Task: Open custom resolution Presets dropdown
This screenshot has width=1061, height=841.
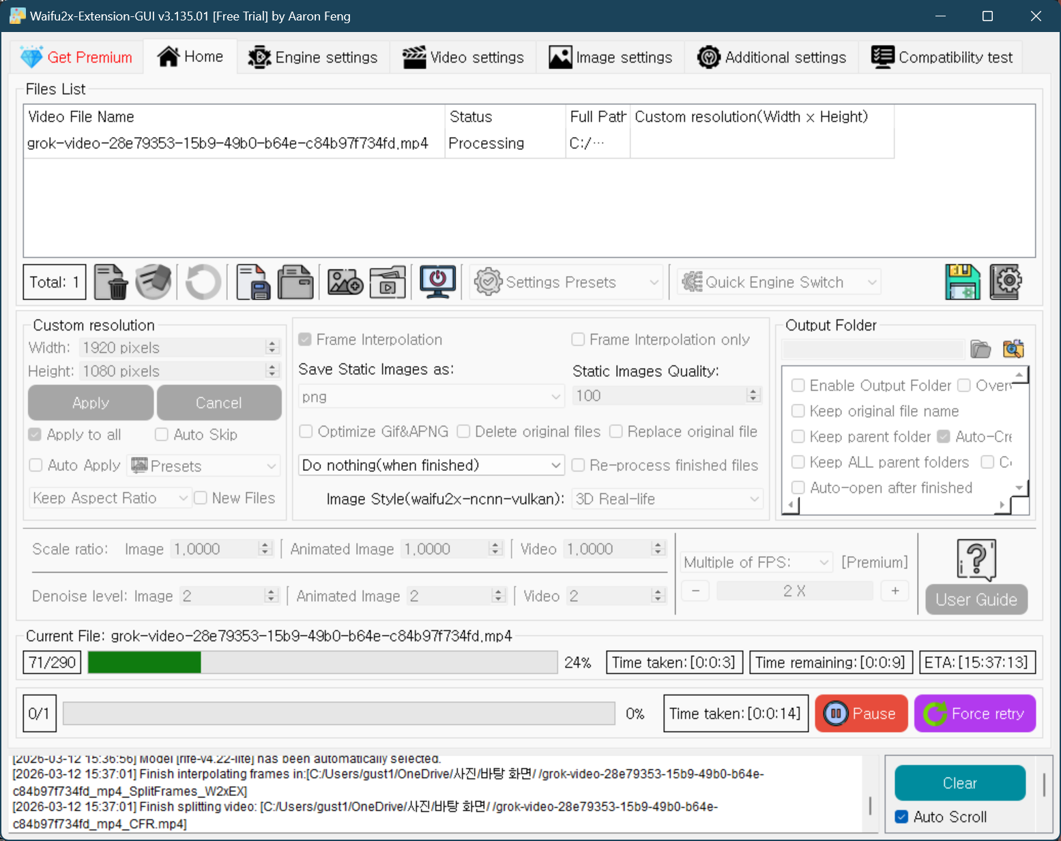Action: coord(203,466)
